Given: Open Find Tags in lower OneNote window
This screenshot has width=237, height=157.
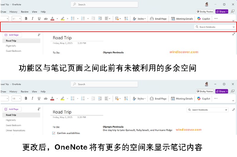Looking at the screenshot, I should coord(126,98).
